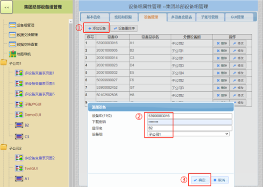
Task: Open the 地图导航 map icon
Action: click(12, 54)
